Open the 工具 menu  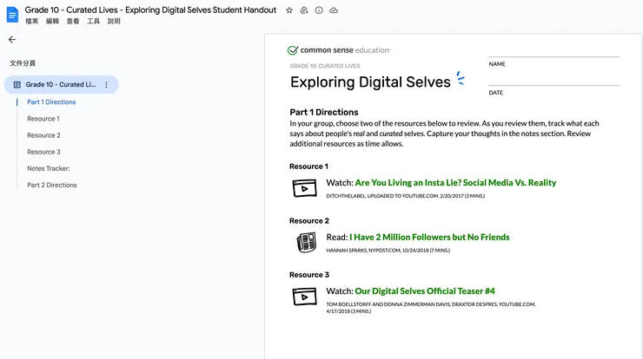[93, 22]
